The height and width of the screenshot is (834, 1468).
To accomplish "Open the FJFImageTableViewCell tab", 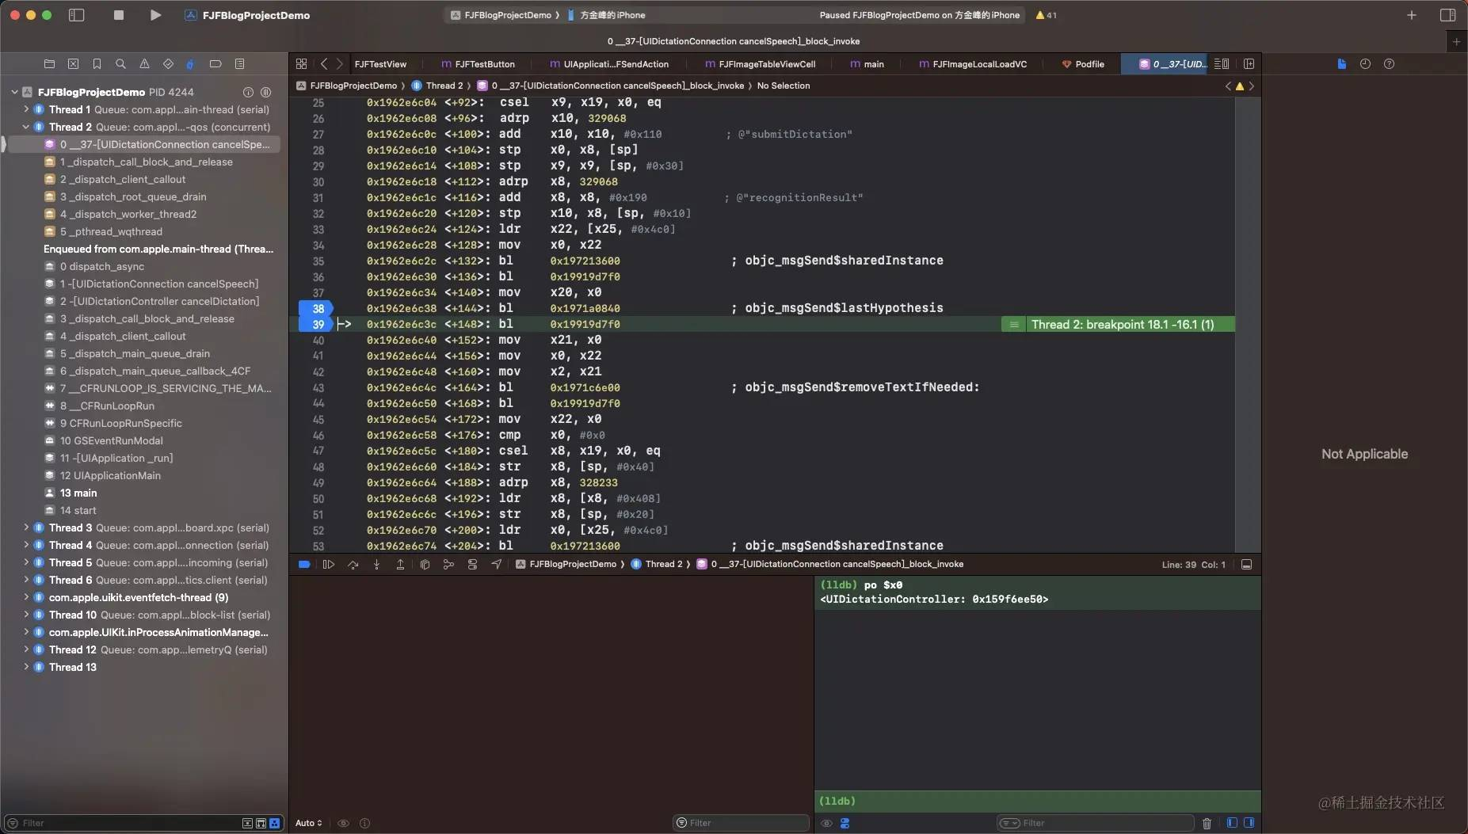I will (x=760, y=64).
